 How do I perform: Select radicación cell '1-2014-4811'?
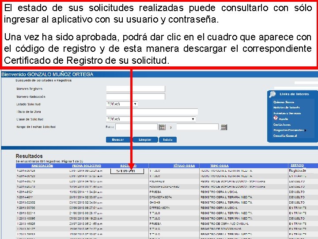(25, 197)
